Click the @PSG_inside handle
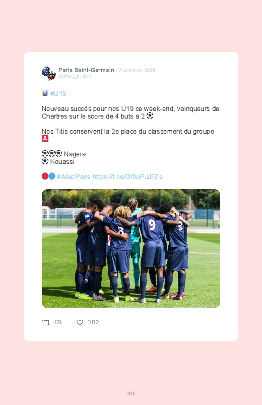 coord(75,77)
